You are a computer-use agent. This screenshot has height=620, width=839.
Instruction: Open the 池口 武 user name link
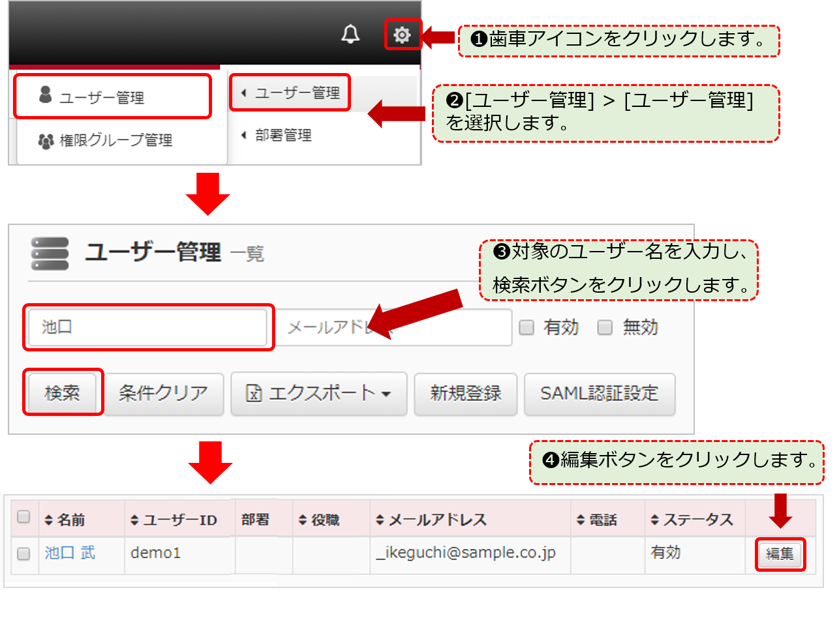(70, 554)
